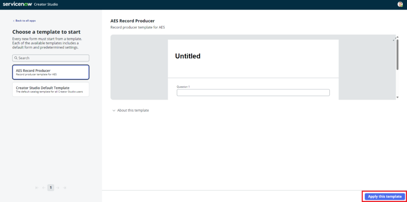Click the Question 1 input box
407x202 pixels.
click(x=253, y=92)
